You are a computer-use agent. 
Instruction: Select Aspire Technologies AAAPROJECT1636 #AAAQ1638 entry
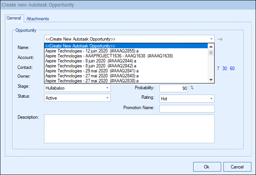pos(126,56)
